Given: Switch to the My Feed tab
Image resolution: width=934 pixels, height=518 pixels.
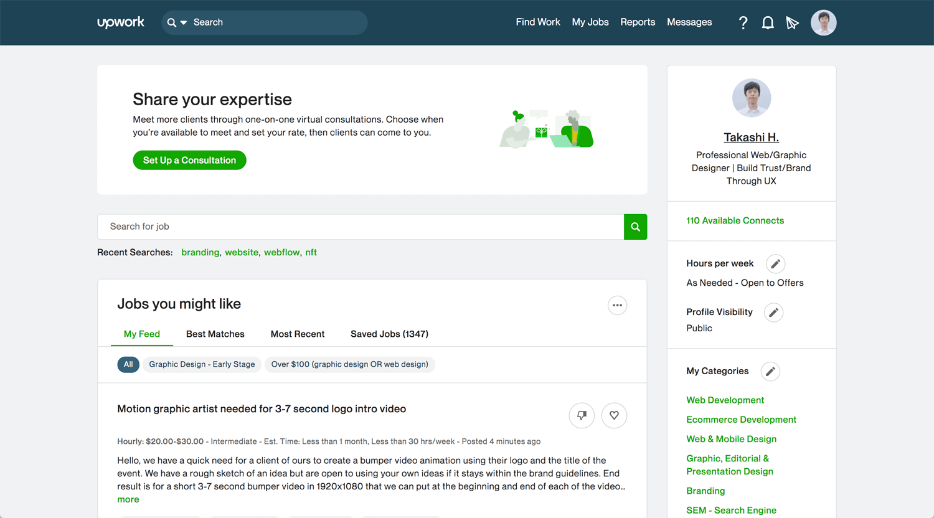Looking at the screenshot, I should [142, 334].
